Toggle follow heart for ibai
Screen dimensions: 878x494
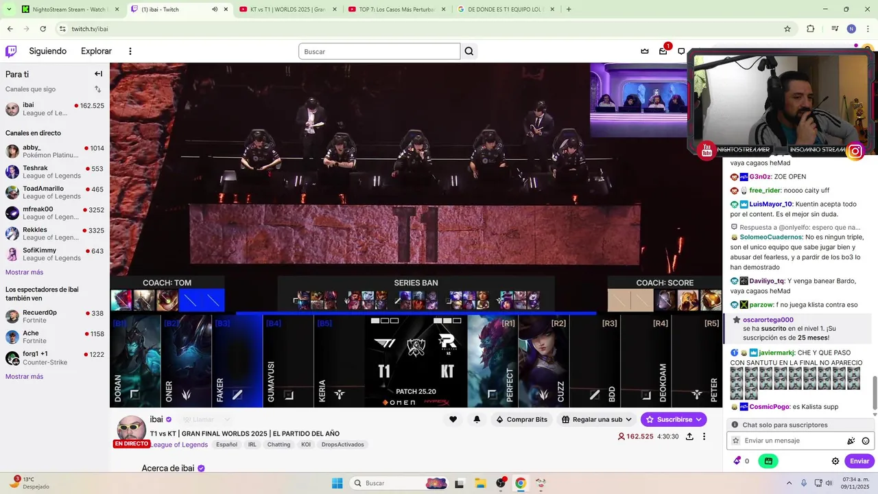pyautogui.click(x=453, y=419)
